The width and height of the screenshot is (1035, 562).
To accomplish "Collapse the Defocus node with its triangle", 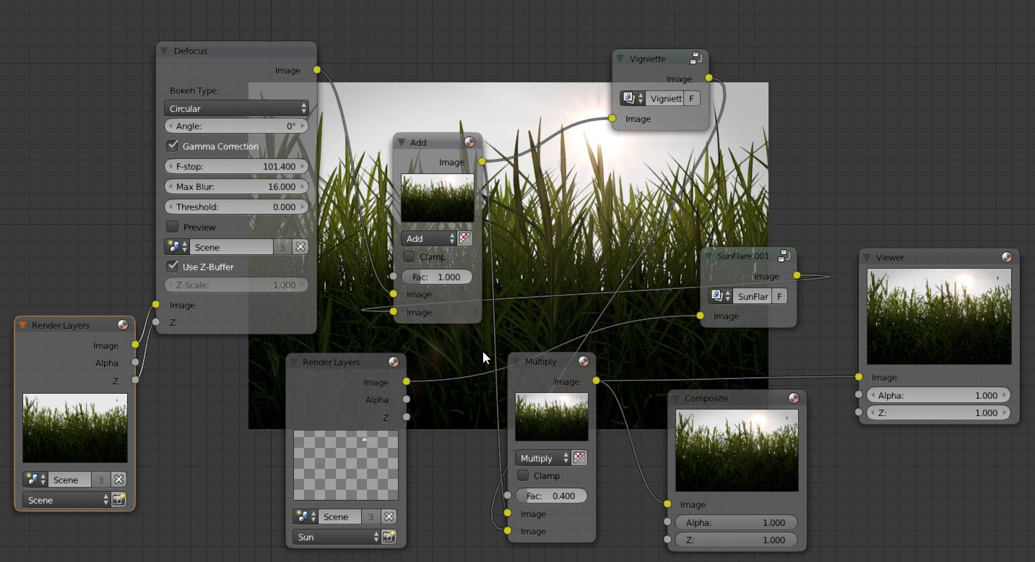I will 165,51.
